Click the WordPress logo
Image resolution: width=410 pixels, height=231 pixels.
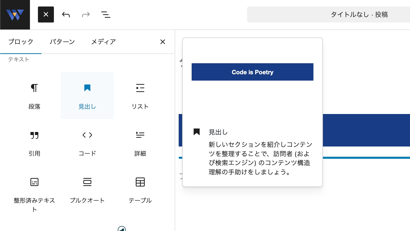coord(15,14)
